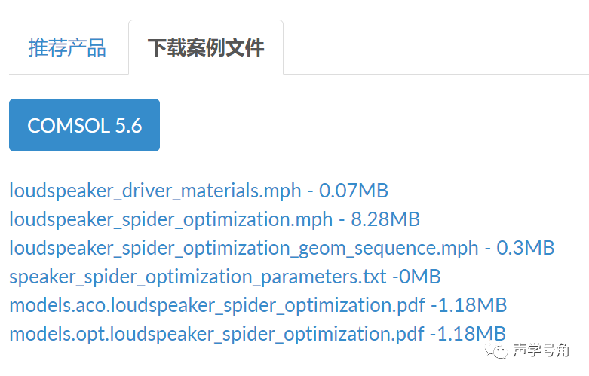Select the 下载案例文件 tab
This screenshot has width=589, height=376.
click(x=205, y=48)
